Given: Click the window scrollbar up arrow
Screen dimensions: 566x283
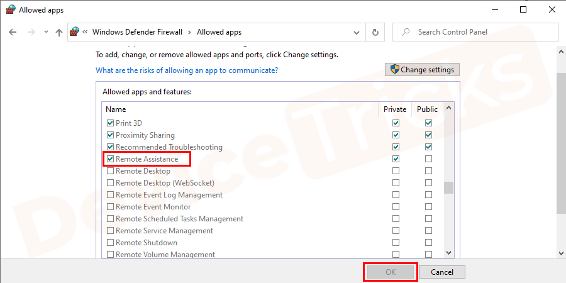Looking at the screenshot, I should point(562,52).
